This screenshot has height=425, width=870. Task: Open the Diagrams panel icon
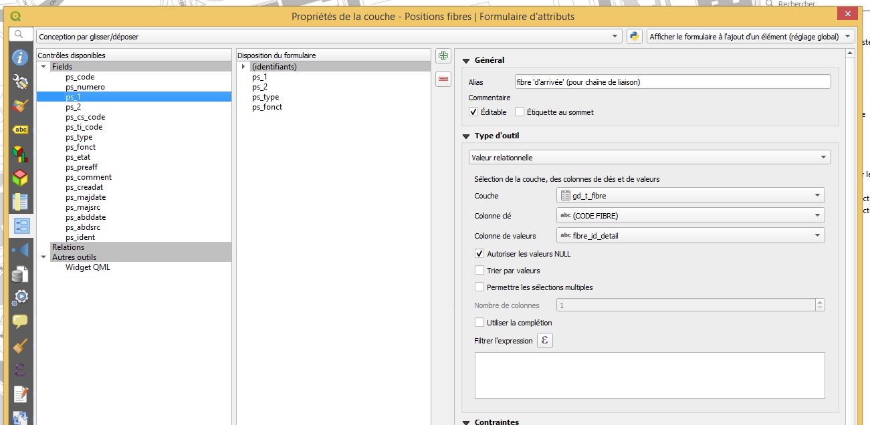click(x=20, y=152)
